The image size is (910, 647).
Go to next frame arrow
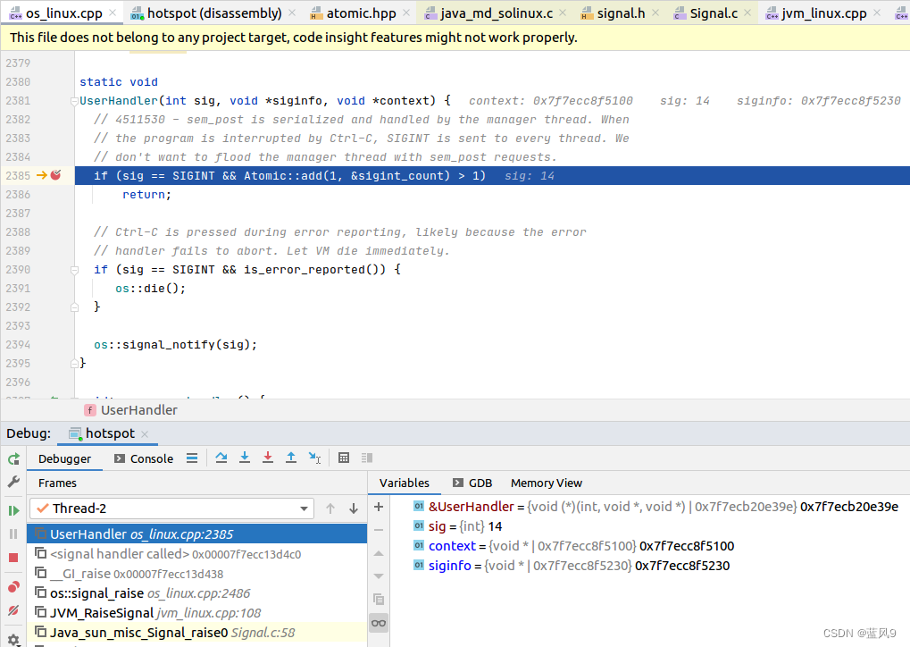pos(354,508)
